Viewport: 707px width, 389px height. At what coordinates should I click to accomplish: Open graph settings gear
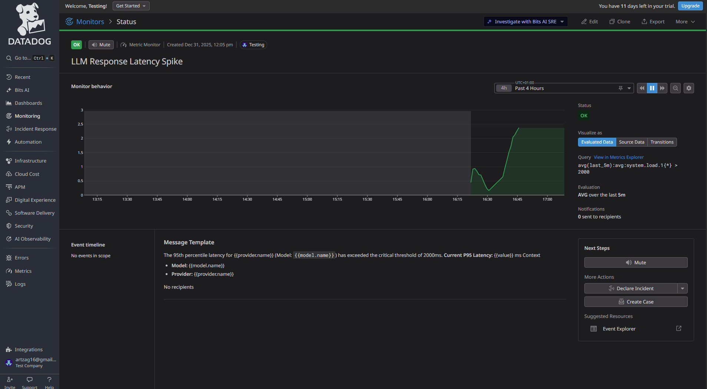pos(689,88)
